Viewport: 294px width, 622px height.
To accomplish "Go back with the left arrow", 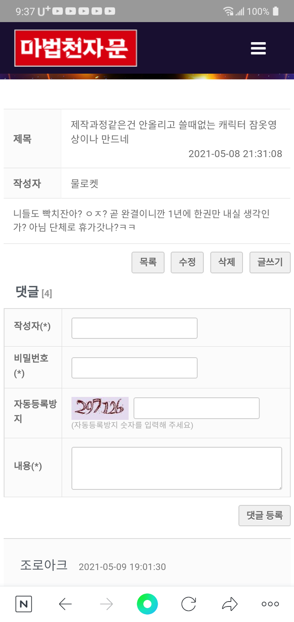I will 65,604.
